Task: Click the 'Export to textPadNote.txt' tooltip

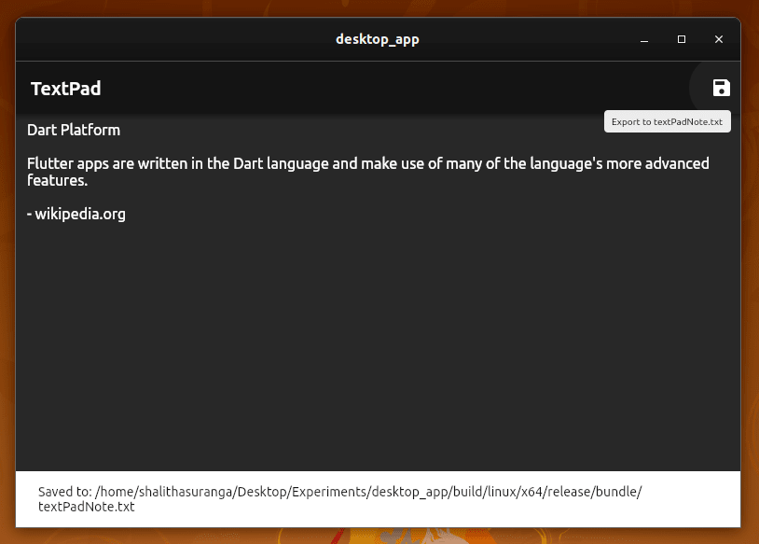Action: [x=667, y=121]
